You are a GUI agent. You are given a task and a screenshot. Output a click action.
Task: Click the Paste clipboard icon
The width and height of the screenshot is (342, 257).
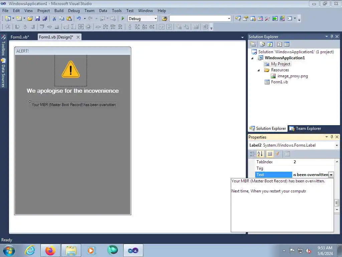click(x=69, y=19)
